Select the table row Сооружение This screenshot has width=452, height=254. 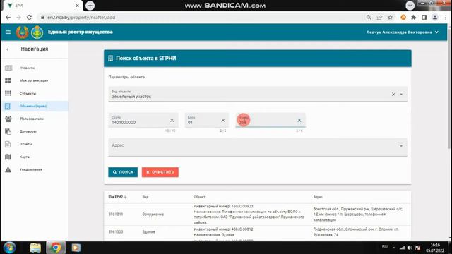pyautogui.click(x=258, y=214)
